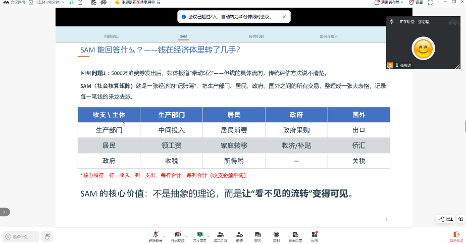
Task: Enter fullscreen mode via the top bar icon
Action: [430, 3]
